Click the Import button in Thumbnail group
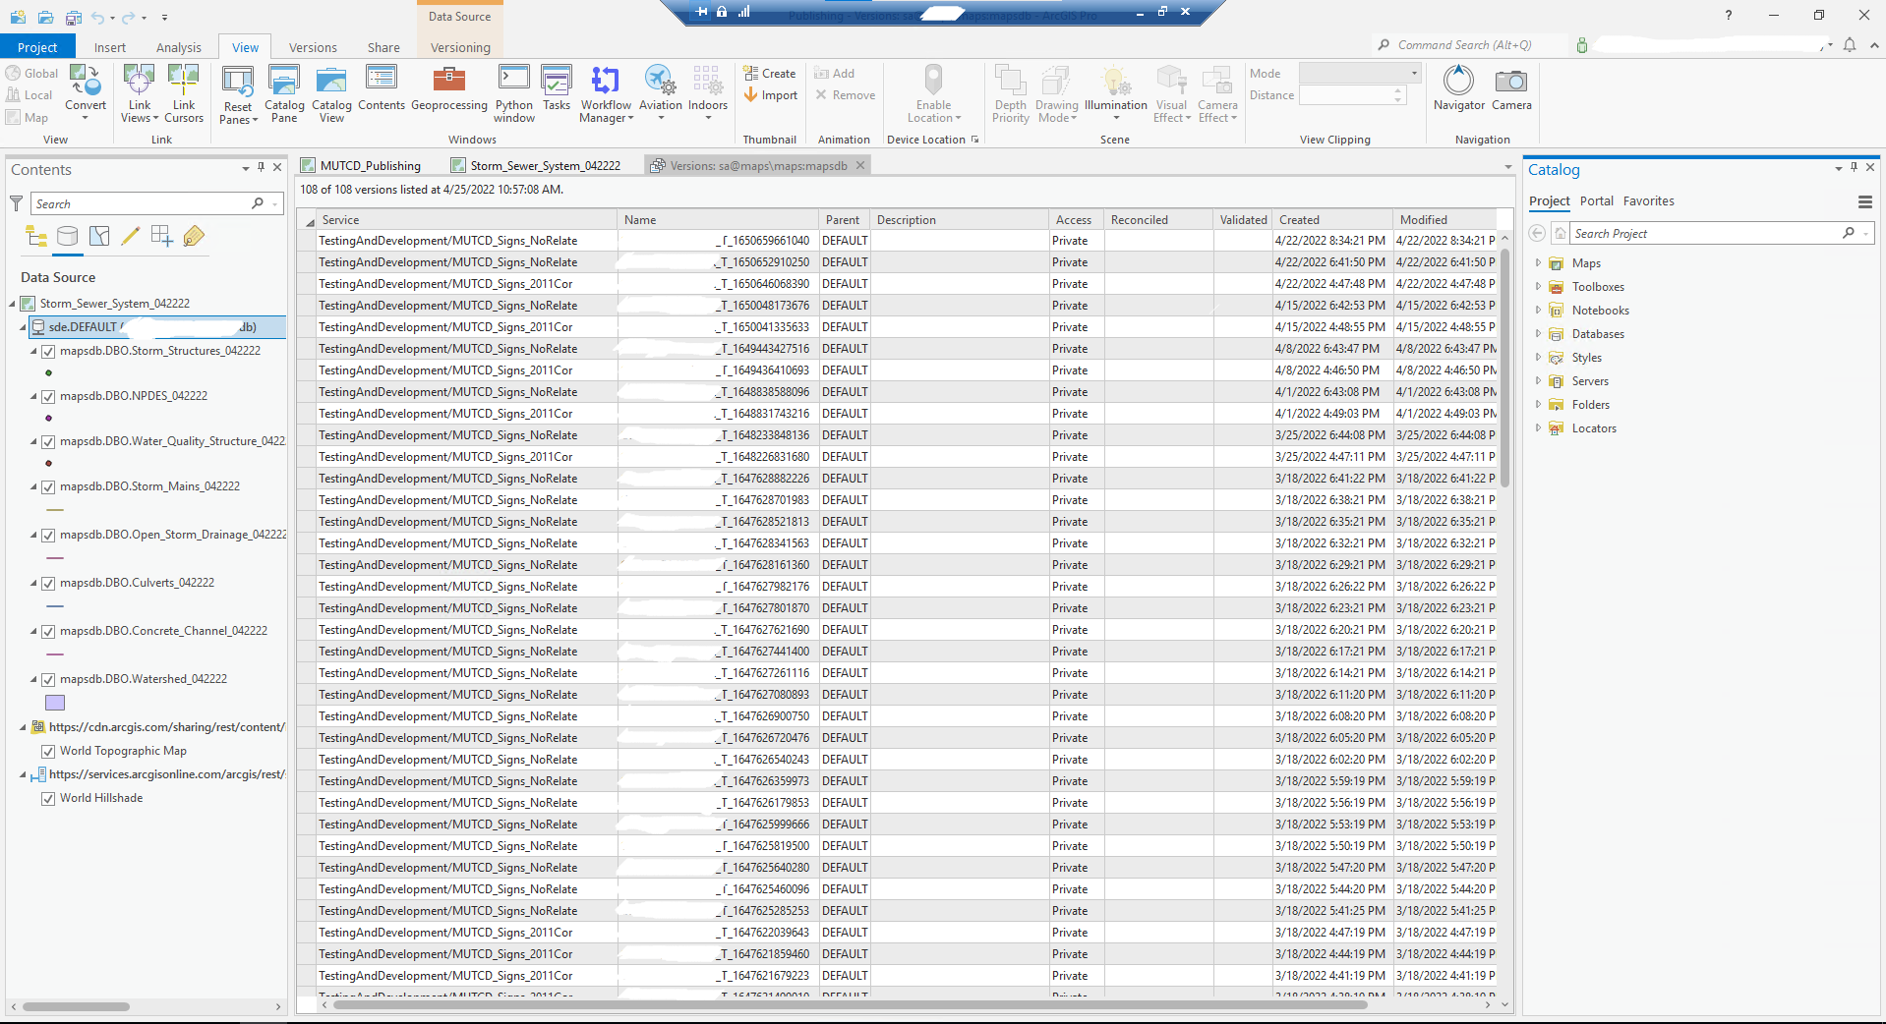 (x=772, y=94)
